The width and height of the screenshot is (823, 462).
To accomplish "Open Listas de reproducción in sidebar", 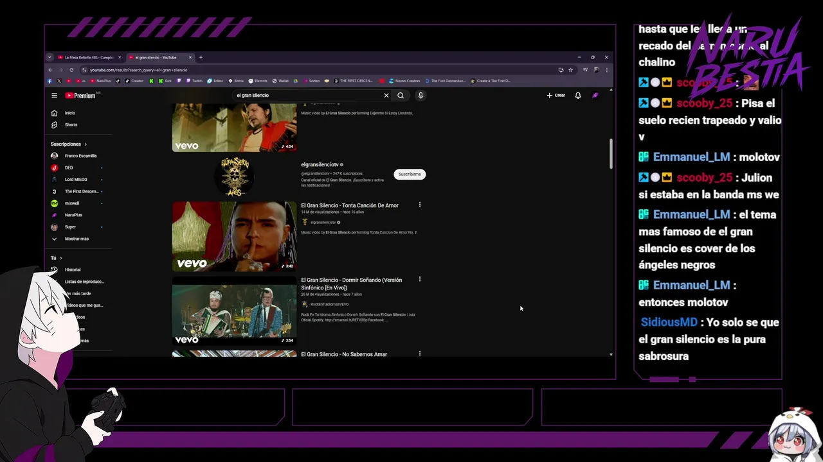I will click(84, 282).
